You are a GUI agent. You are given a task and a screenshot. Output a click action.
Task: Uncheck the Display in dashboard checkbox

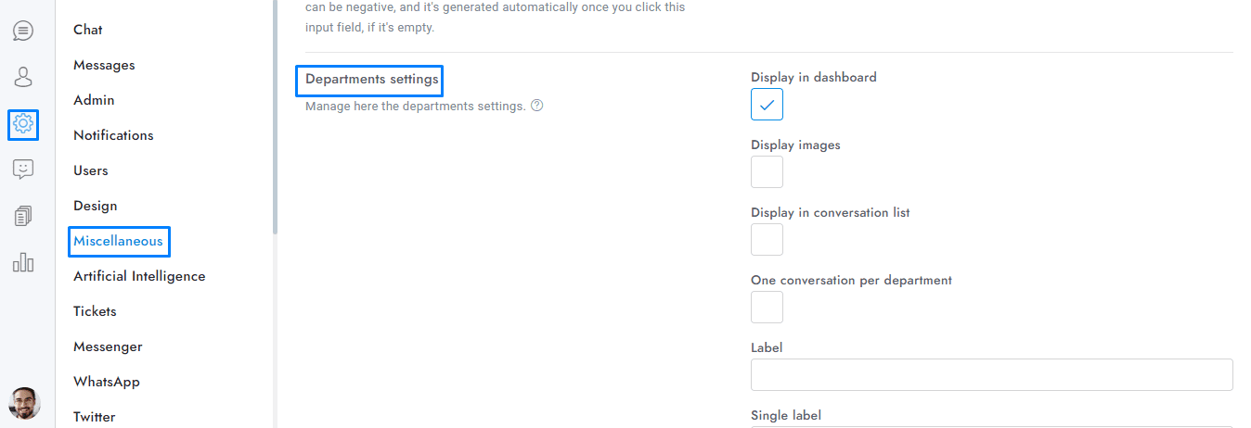point(767,105)
